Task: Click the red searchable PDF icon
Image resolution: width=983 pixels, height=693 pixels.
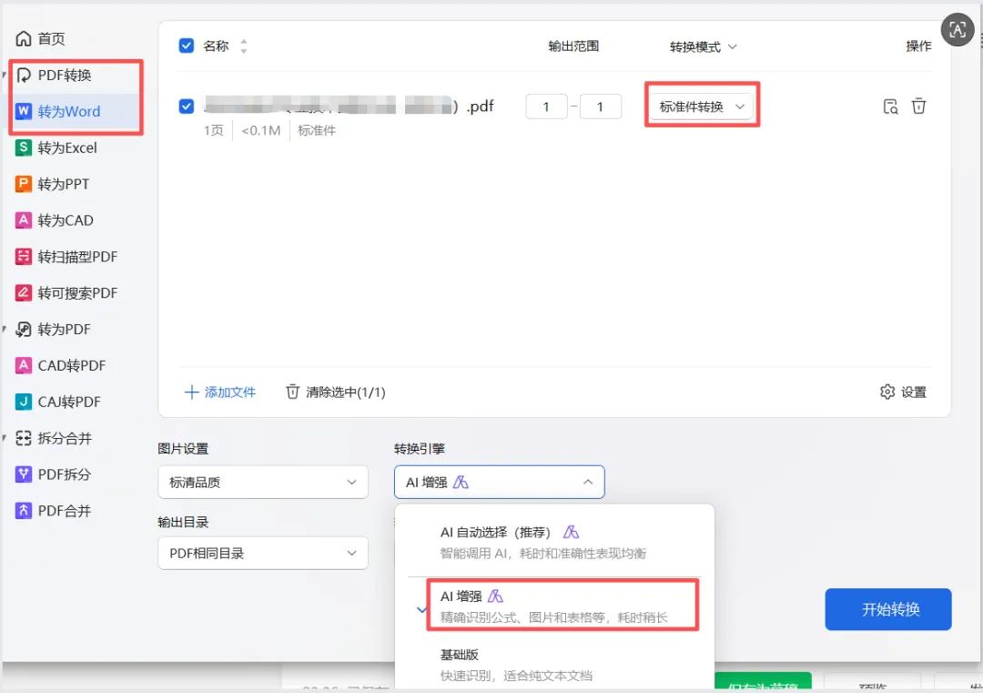Action: (23, 293)
